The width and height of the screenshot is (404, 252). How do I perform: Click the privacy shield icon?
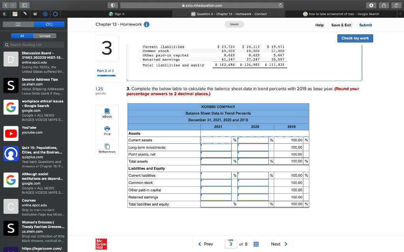113,5
